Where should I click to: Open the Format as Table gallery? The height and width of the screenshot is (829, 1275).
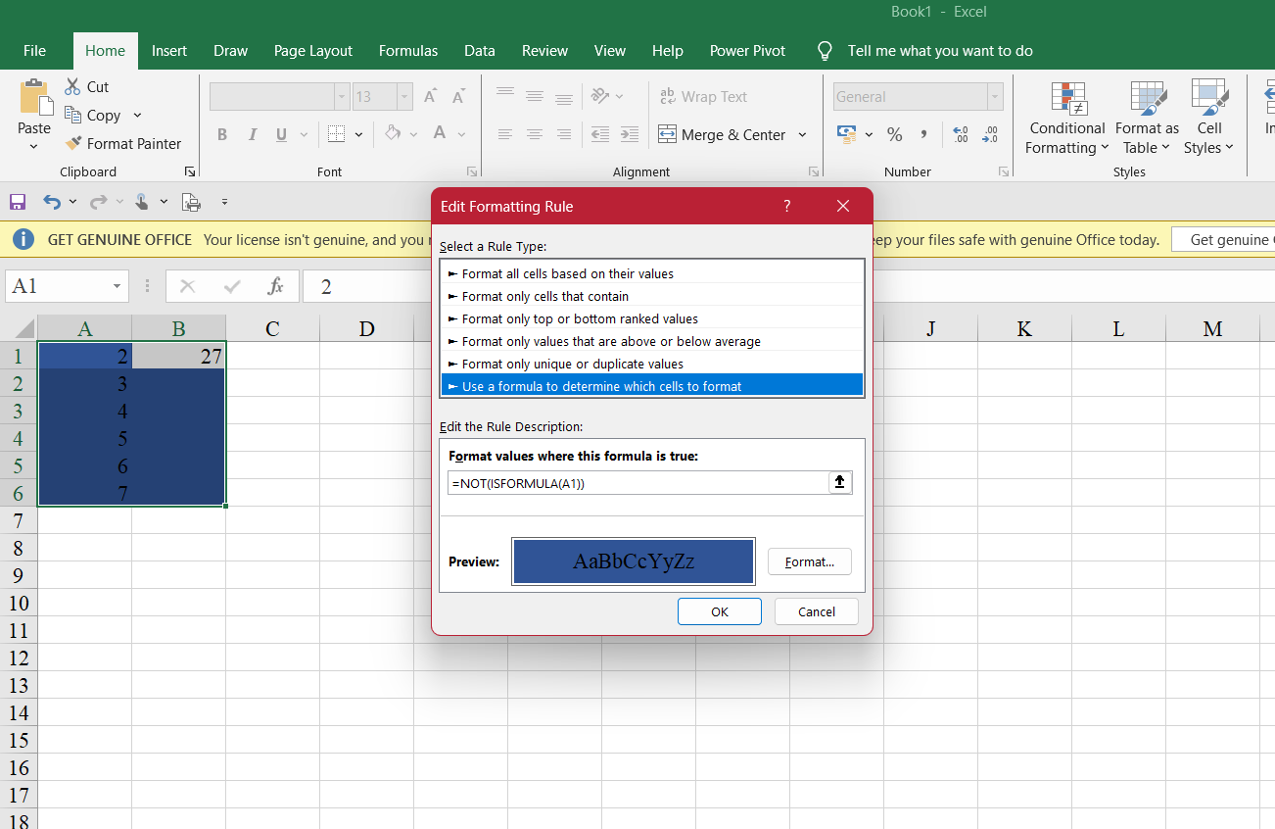point(1147,118)
